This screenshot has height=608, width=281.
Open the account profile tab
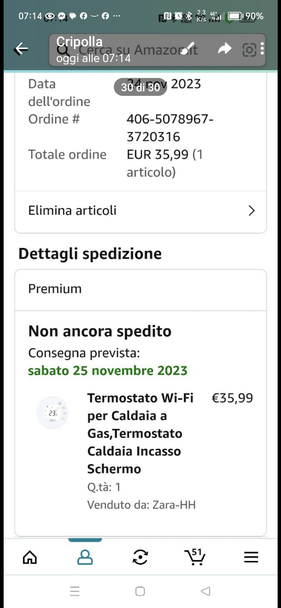point(85,557)
